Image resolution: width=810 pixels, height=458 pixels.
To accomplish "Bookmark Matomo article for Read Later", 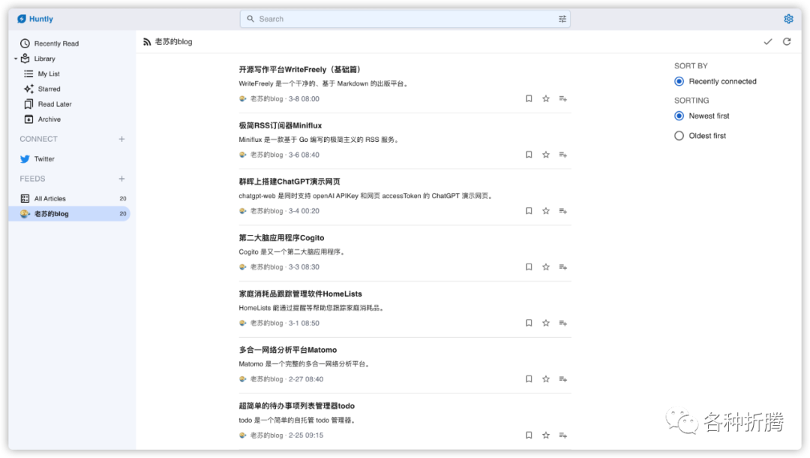I will coord(529,379).
